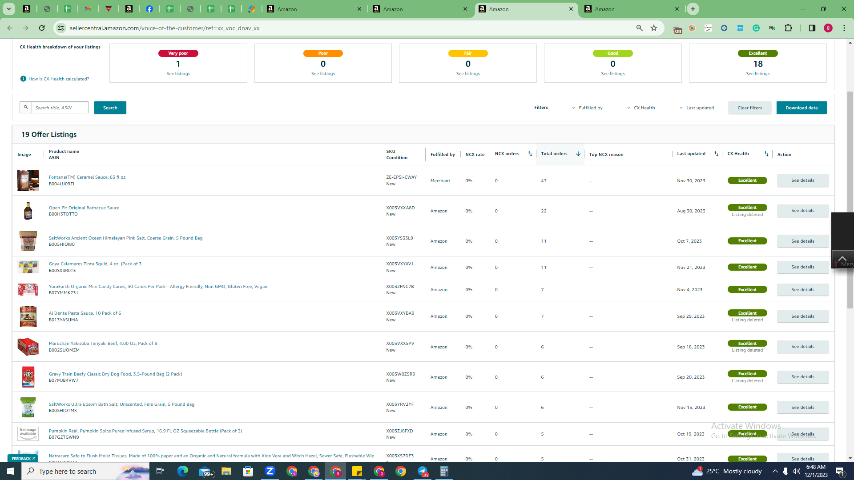See listings with Good CX Health
Image resolution: width=854 pixels, height=480 pixels.
[x=613, y=74]
